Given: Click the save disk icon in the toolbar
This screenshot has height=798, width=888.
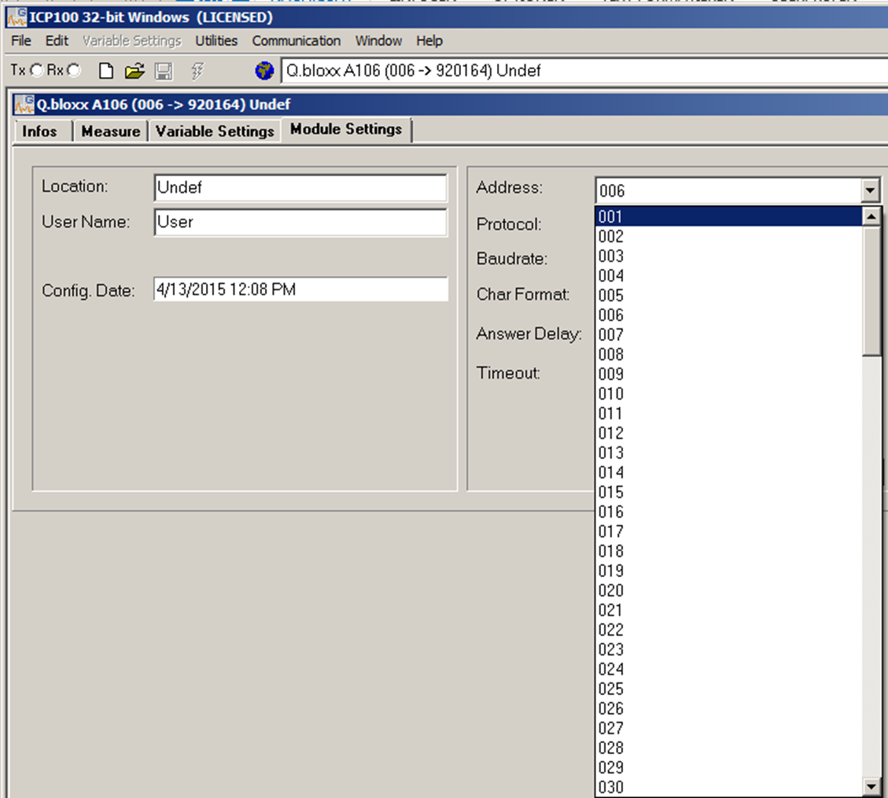Looking at the screenshot, I should pos(162,70).
